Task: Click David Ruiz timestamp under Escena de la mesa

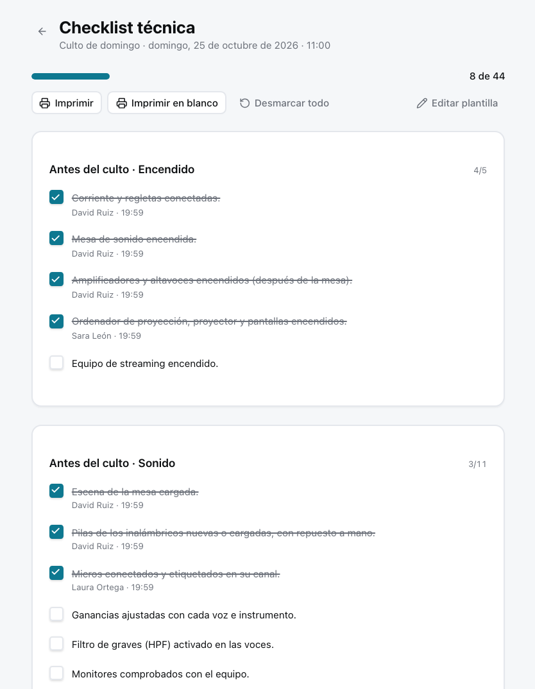Action: [x=108, y=506]
